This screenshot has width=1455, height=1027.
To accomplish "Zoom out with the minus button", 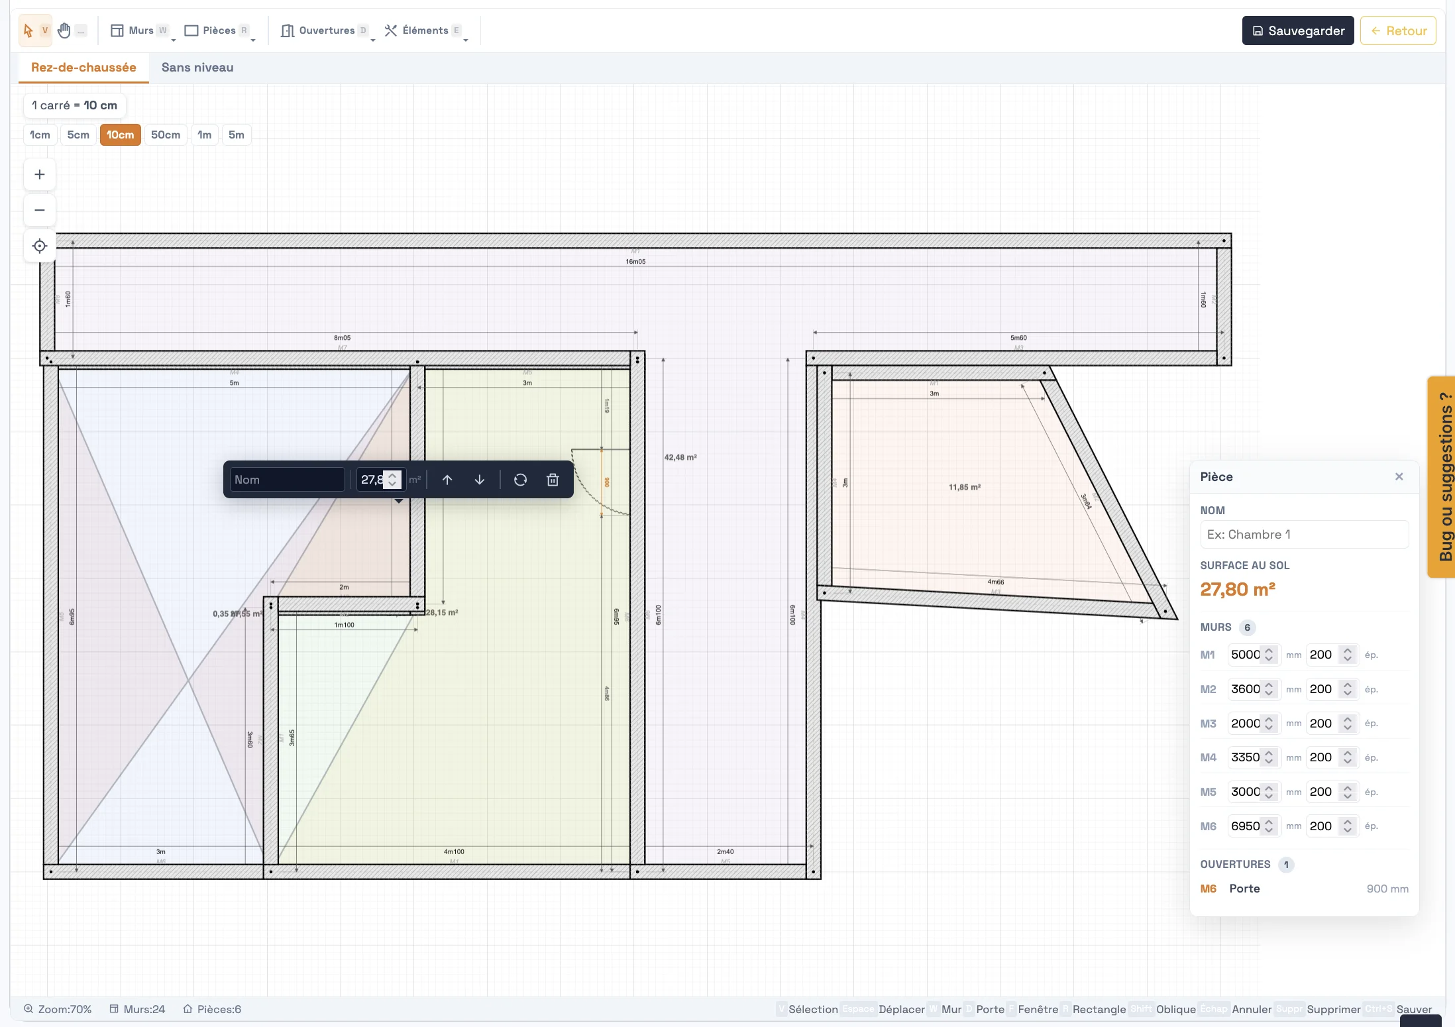I will click(x=40, y=210).
